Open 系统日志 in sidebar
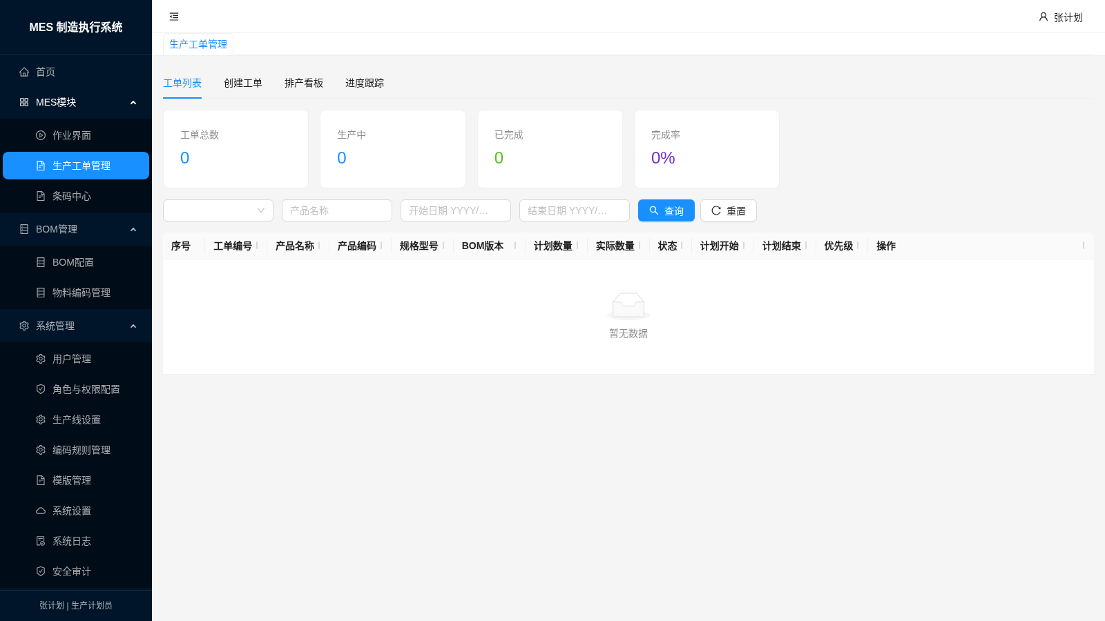The width and height of the screenshot is (1105, 621). point(76,541)
